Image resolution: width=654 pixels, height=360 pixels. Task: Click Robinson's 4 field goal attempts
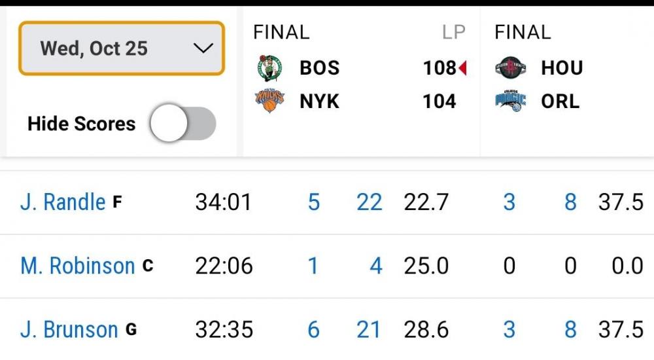pos(376,266)
